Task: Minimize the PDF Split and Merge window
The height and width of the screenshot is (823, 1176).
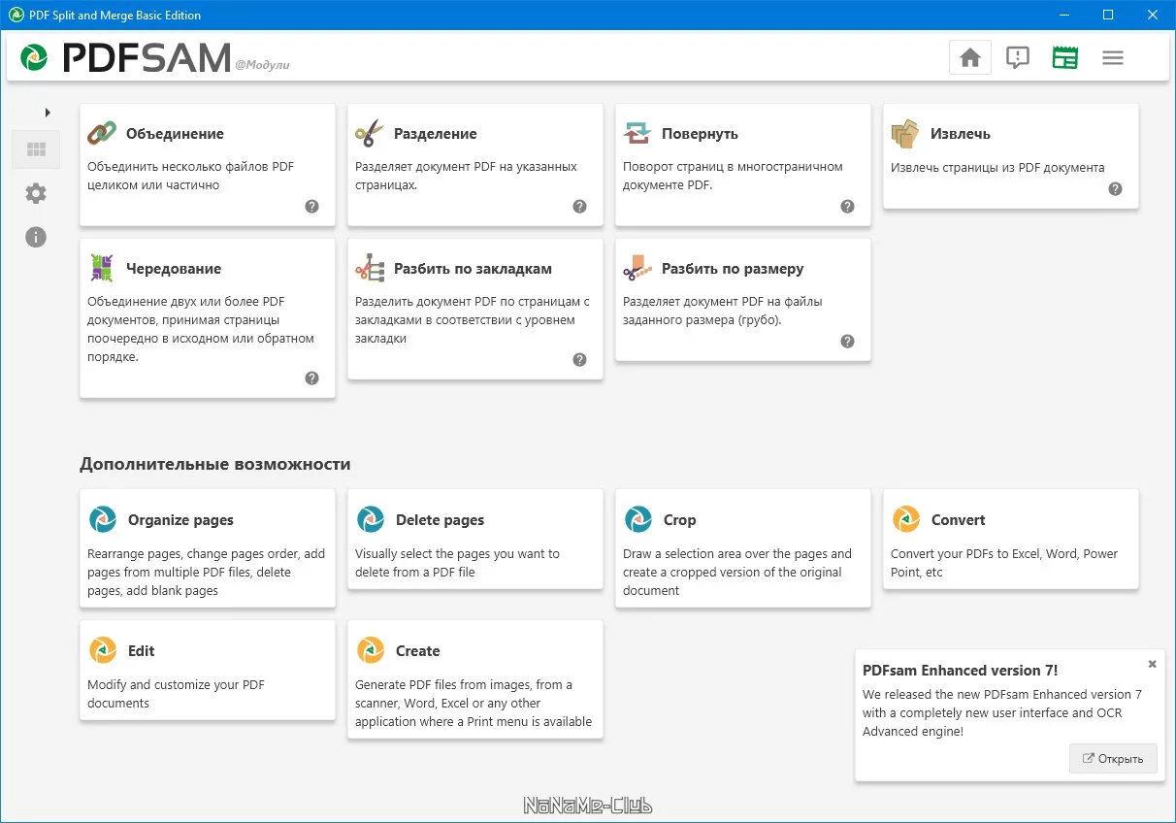Action: click(1063, 15)
